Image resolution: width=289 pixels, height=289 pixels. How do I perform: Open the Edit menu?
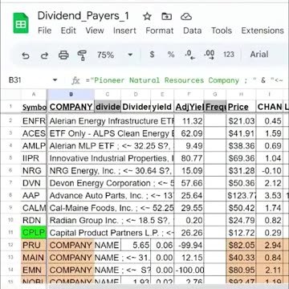[x=68, y=31]
